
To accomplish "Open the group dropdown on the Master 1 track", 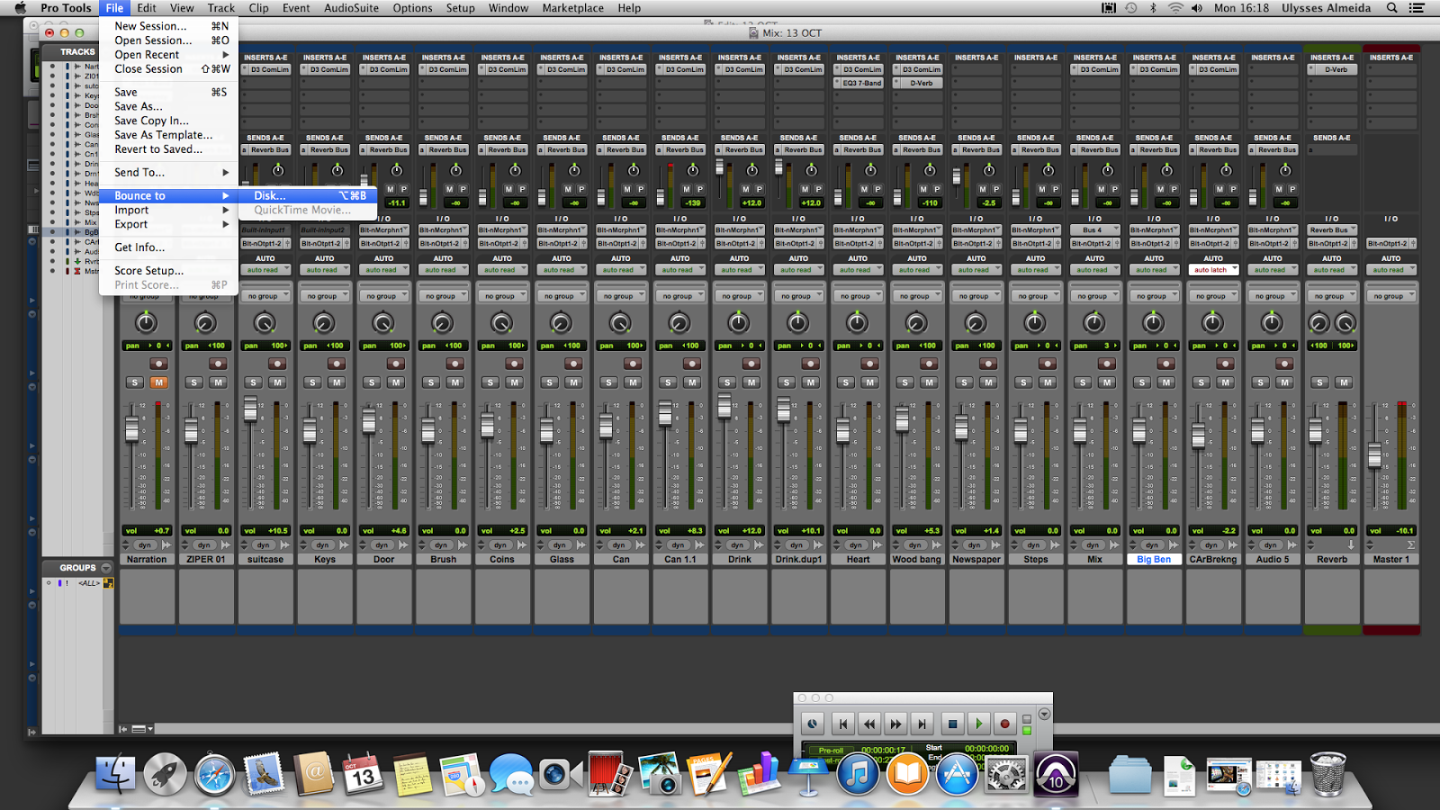I will click(x=1391, y=296).
